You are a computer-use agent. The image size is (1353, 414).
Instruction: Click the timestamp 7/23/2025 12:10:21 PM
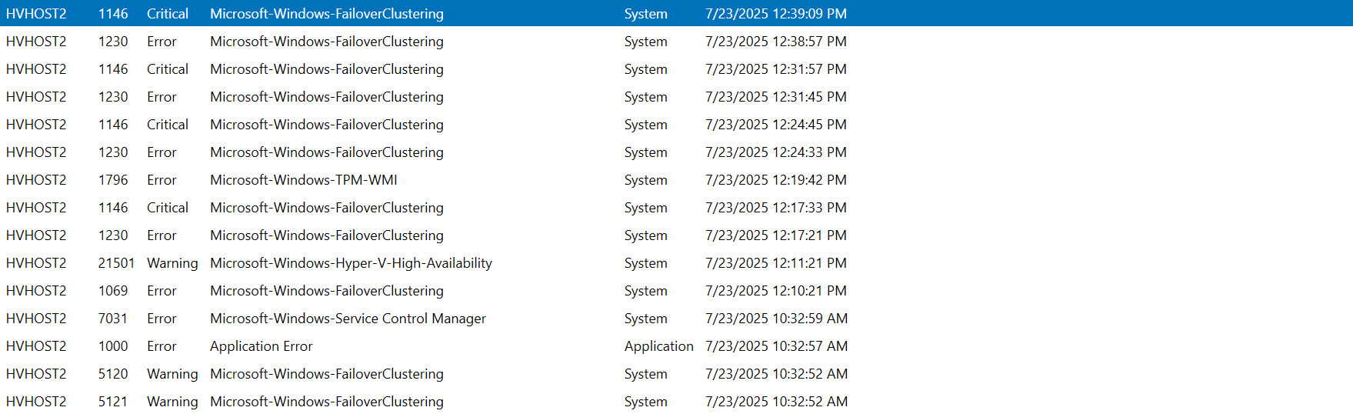775,291
